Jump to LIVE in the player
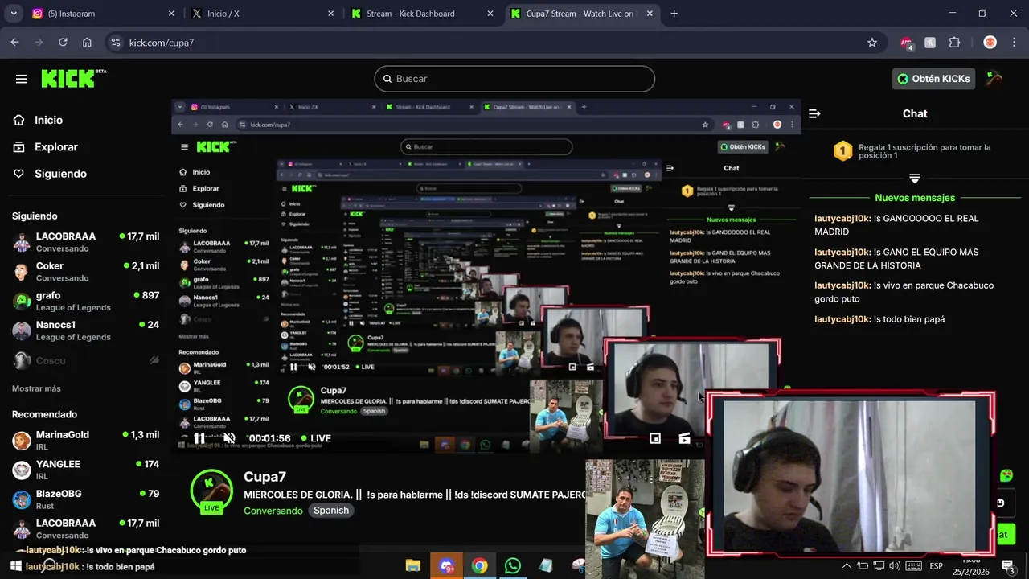1029x579 pixels. (x=316, y=438)
